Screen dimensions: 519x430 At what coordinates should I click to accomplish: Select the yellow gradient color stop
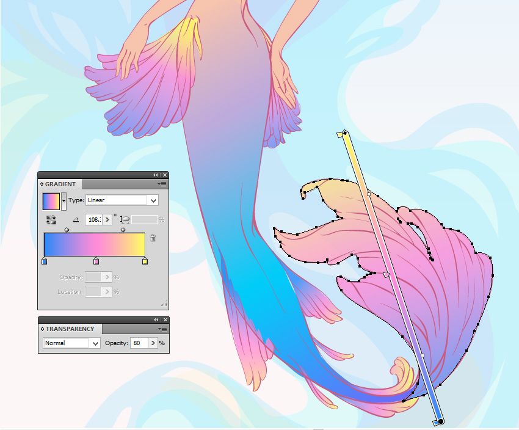pos(145,261)
